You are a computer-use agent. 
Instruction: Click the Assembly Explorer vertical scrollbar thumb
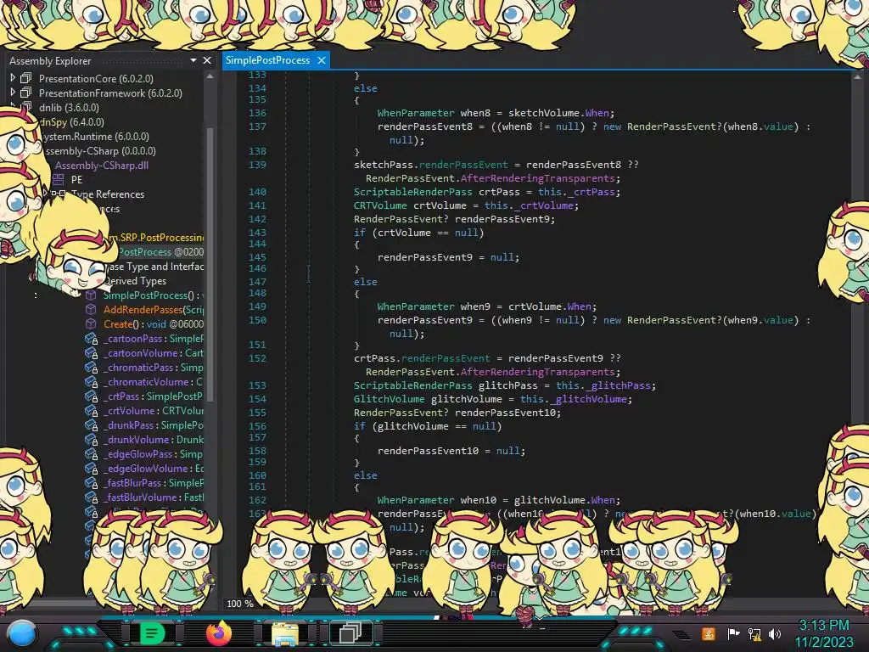coord(210,263)
